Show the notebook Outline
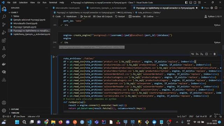 tap(148, 16)
